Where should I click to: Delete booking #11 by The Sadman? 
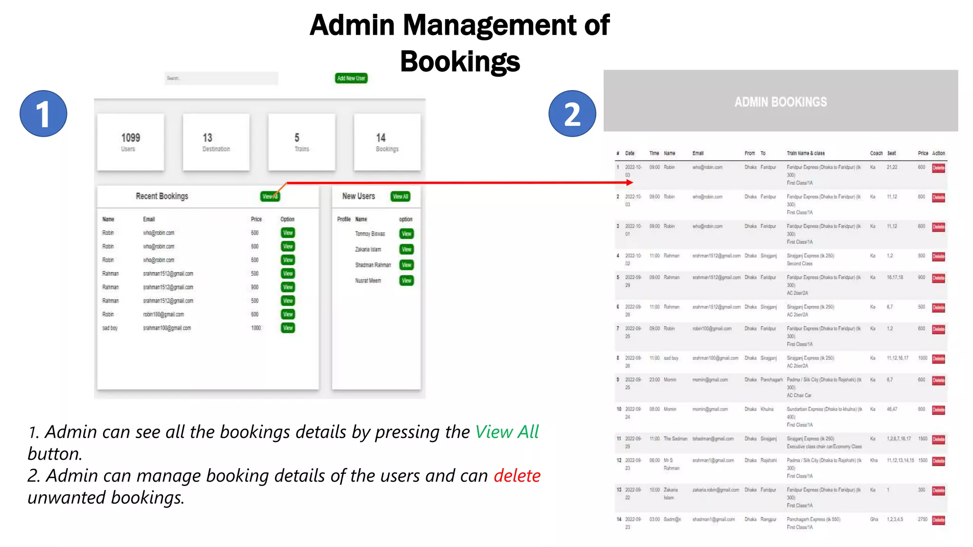938,440
